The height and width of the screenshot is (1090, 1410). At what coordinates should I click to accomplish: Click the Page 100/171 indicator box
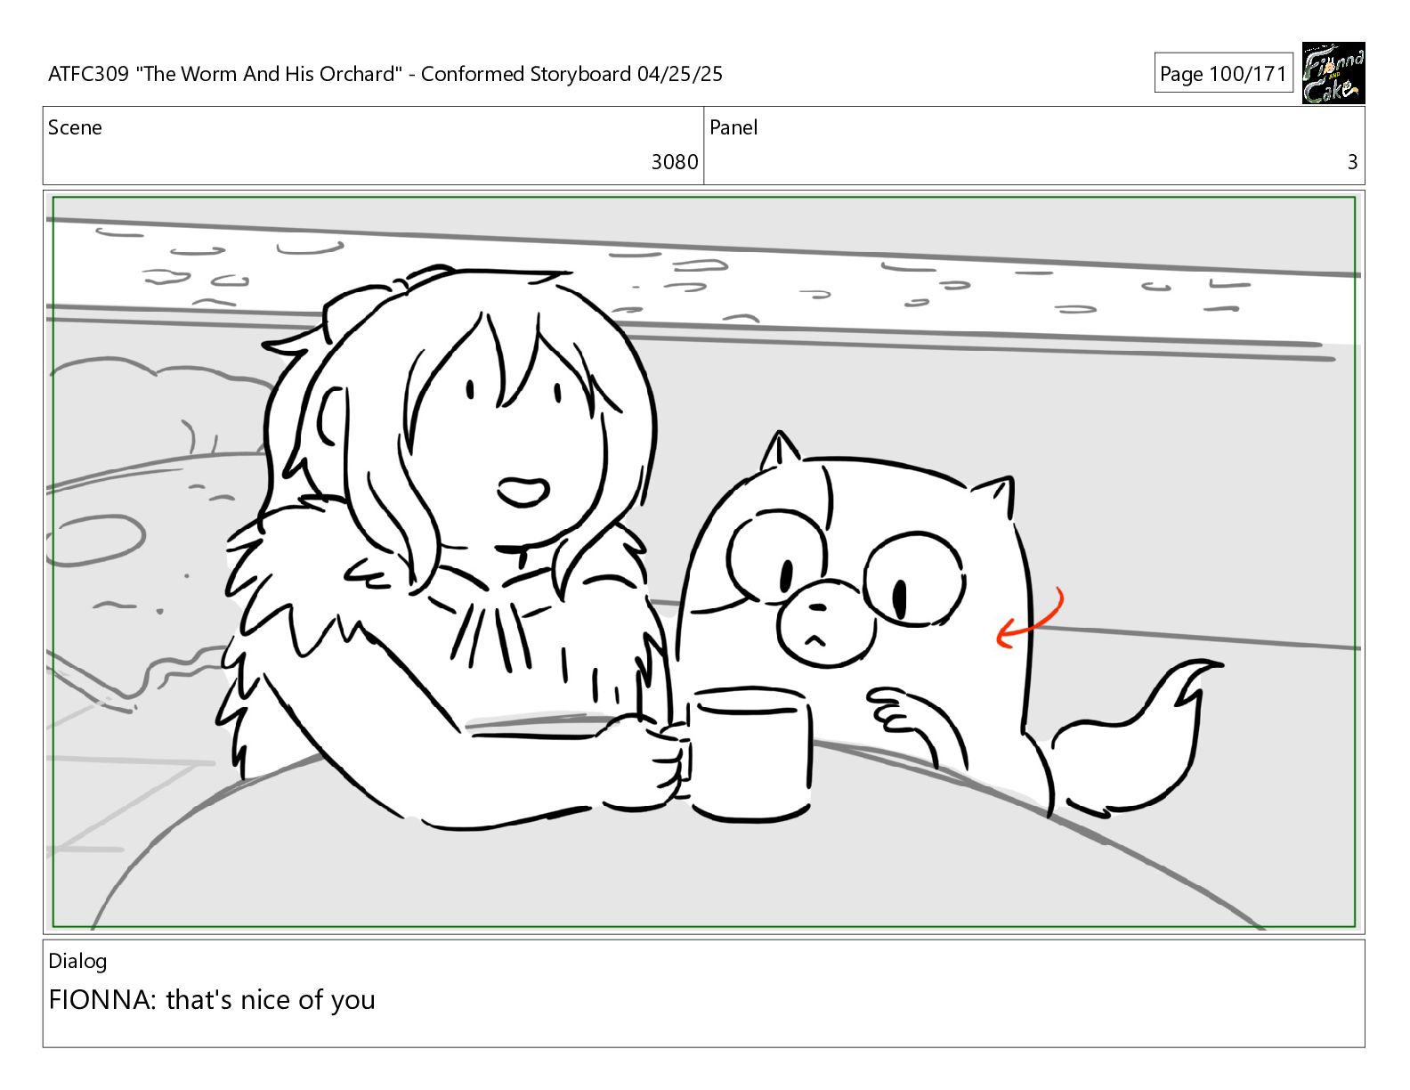tap(1223, 74)
